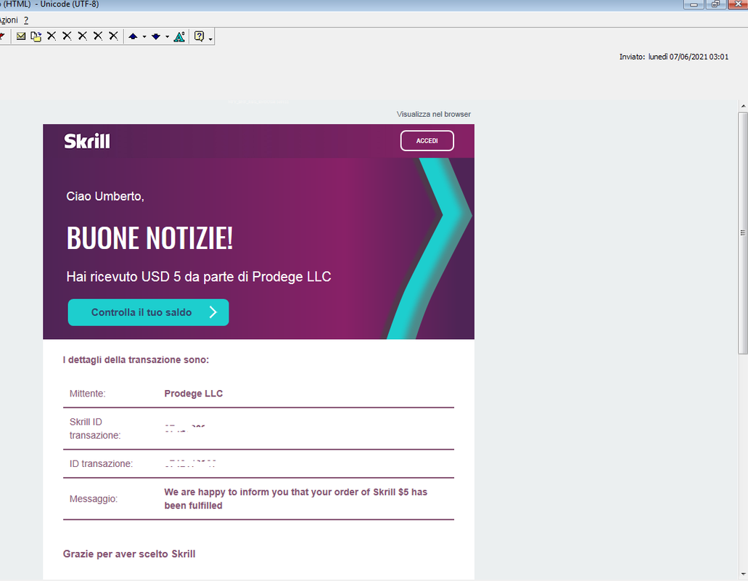Viewport: 748px width, 581px height.
Task: Go to next item with blue down arrow
Action: click(156, 36)
